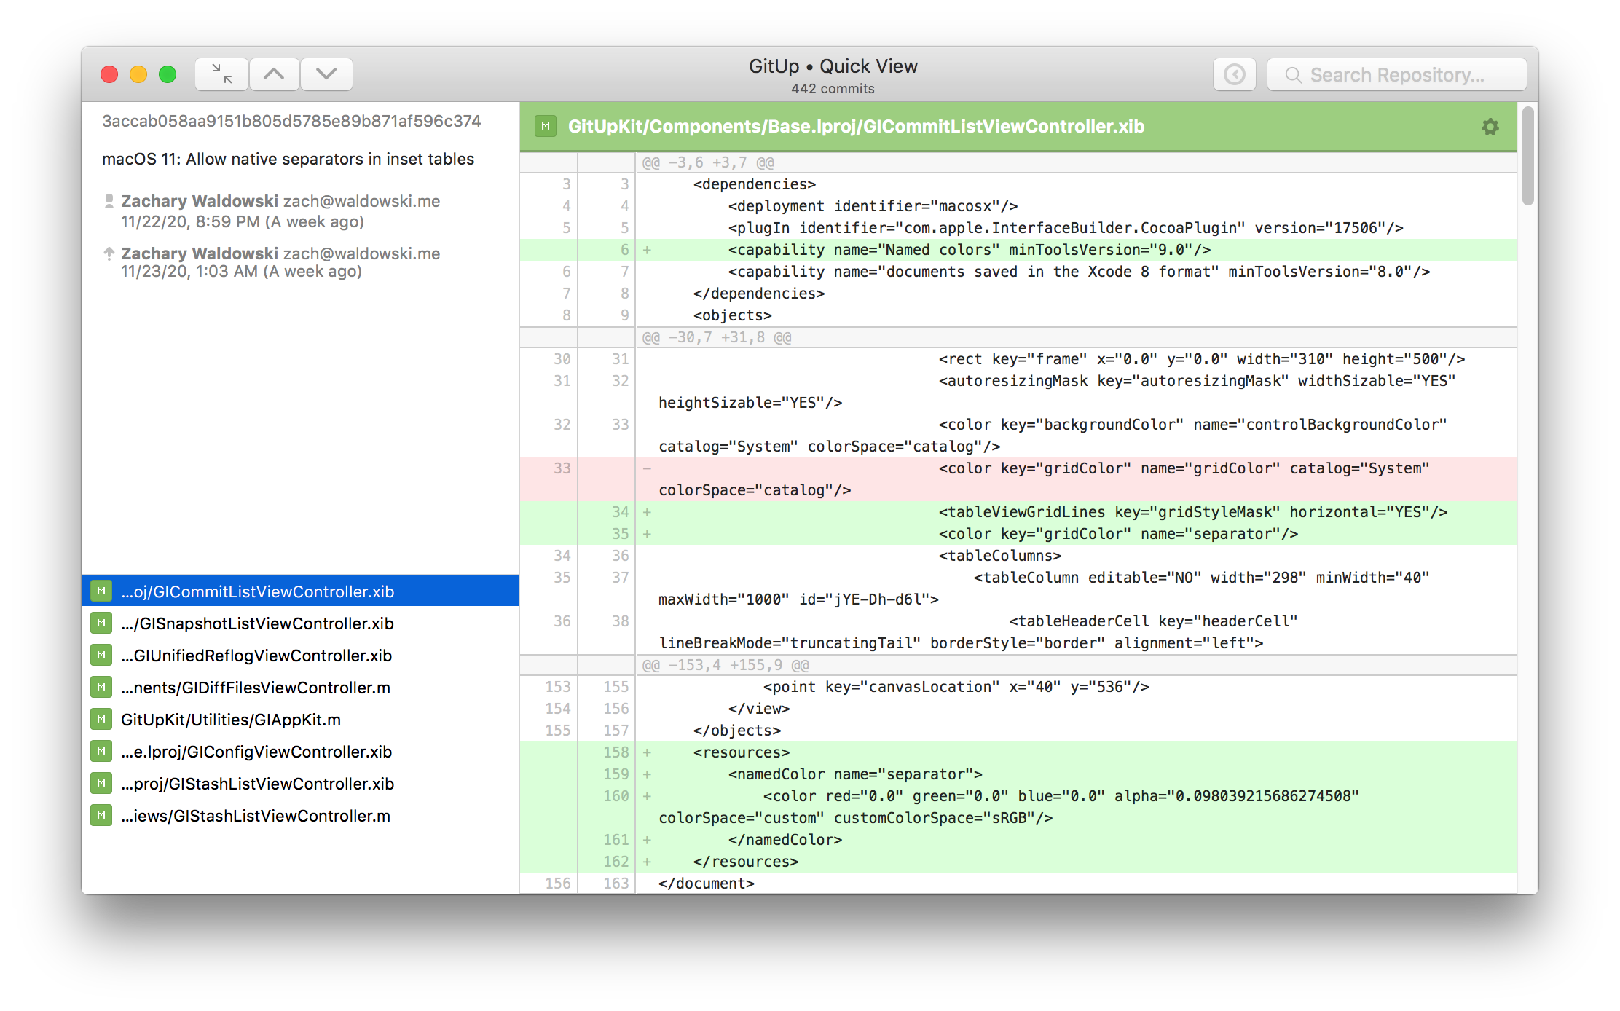The width and height of the screenshot is (1620, 1011).
Task: Open diff options gear icon
Action: [1490, 127]
